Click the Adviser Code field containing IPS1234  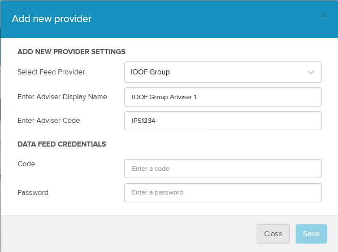(223, 121)
